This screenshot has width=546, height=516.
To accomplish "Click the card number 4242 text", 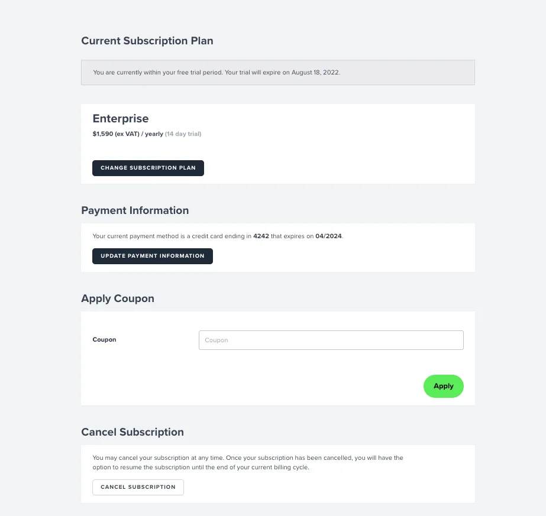I will [261, 236].
